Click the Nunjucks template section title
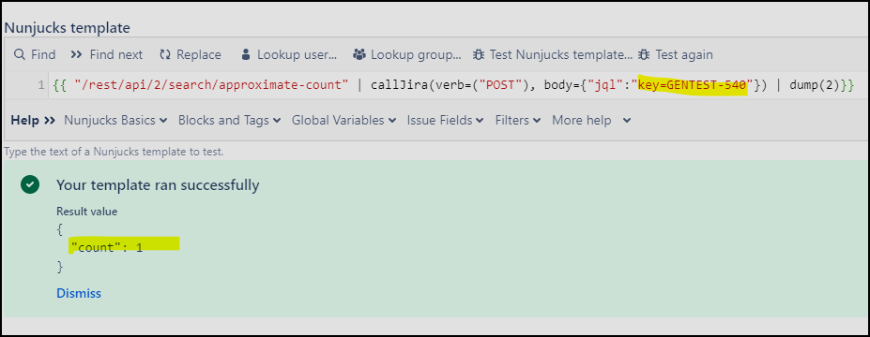 pos(68,28)
